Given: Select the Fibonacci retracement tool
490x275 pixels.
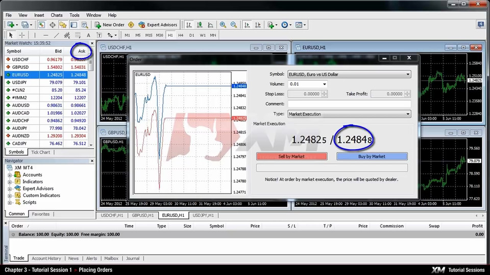Looking at the screenshot, I should coord(78,35).
